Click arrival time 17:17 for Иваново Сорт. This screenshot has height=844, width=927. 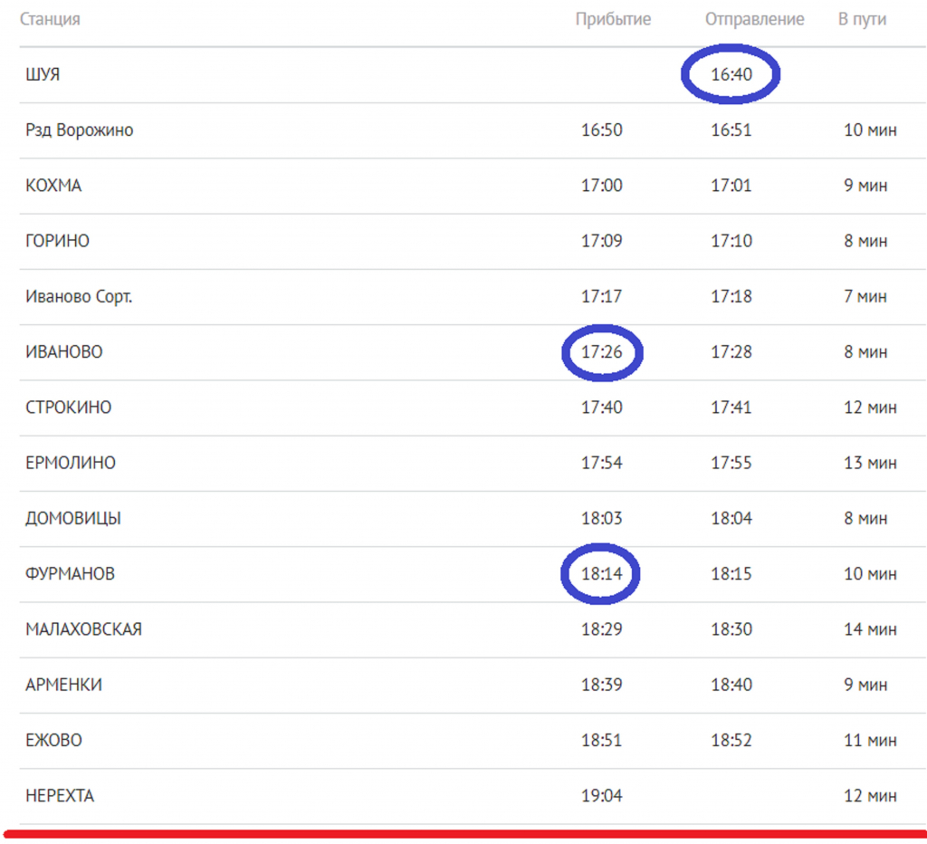pos(602,296)
